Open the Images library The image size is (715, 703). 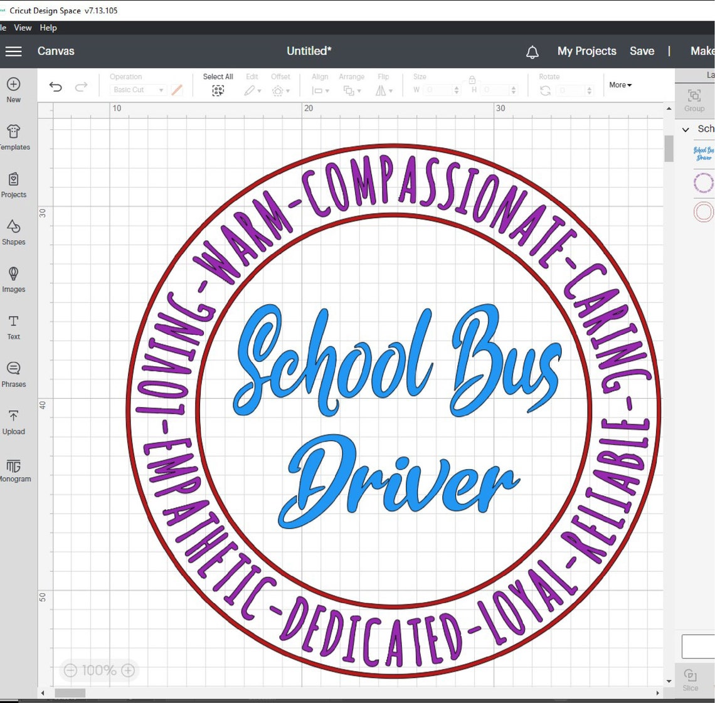13,280
